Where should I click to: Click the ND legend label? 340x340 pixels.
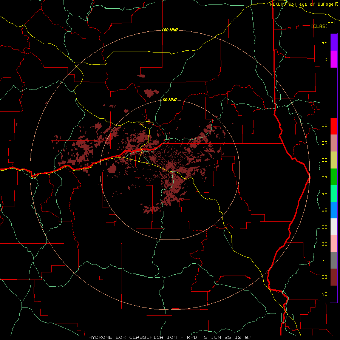(x=324, y=294)
